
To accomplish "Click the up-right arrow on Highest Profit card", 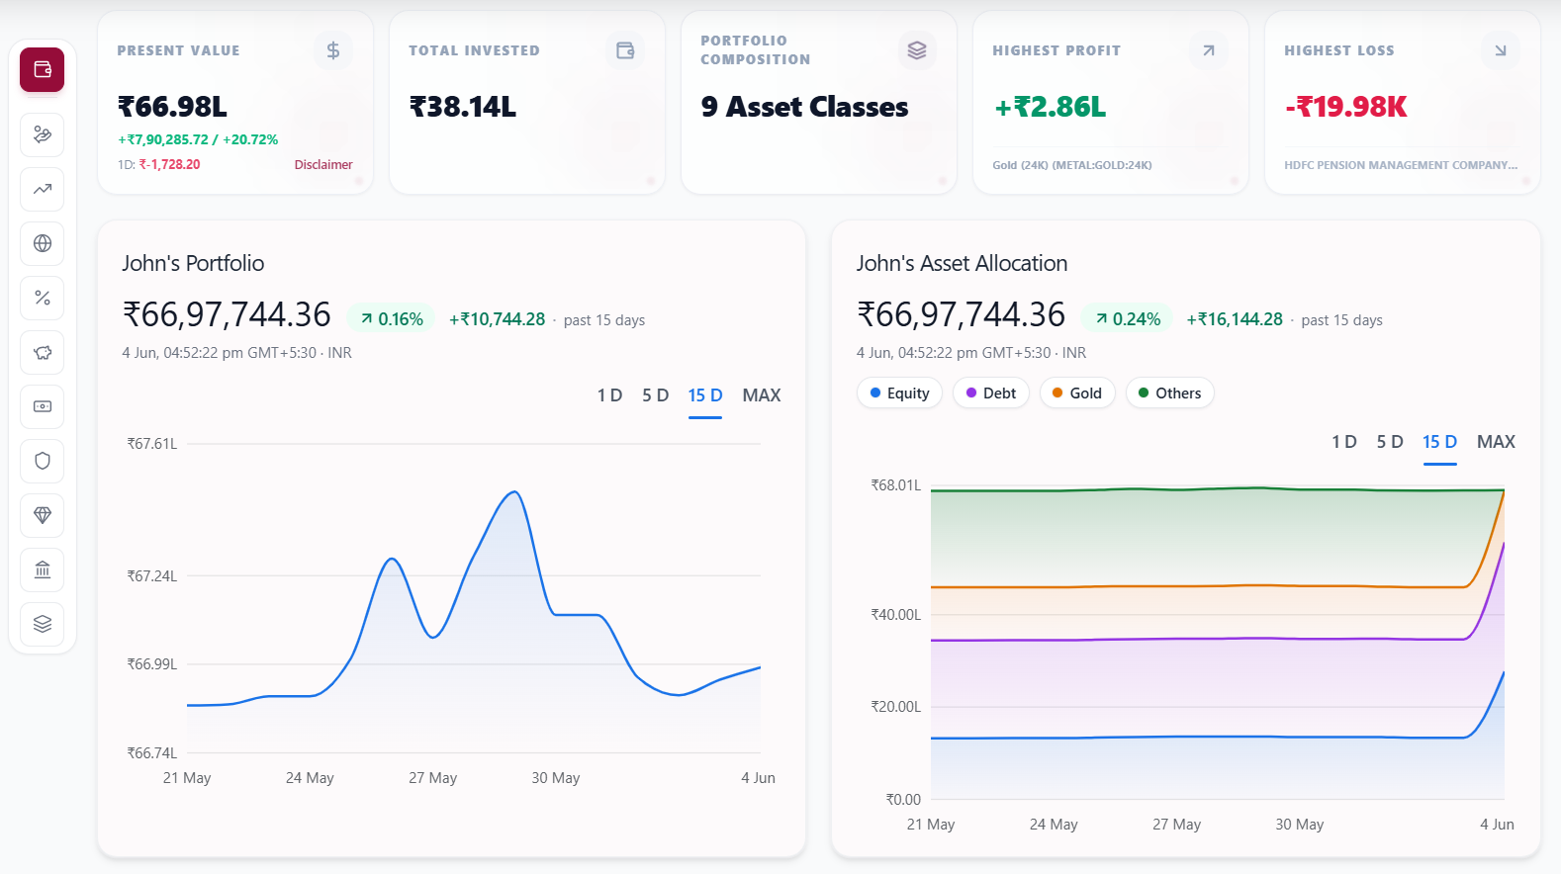I will point(1209,50).
